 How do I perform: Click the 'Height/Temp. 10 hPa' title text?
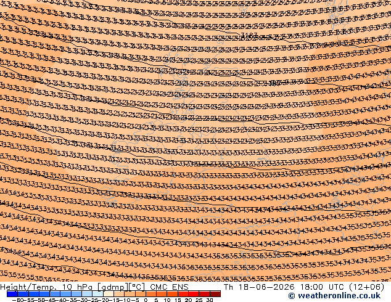(46, 287)
